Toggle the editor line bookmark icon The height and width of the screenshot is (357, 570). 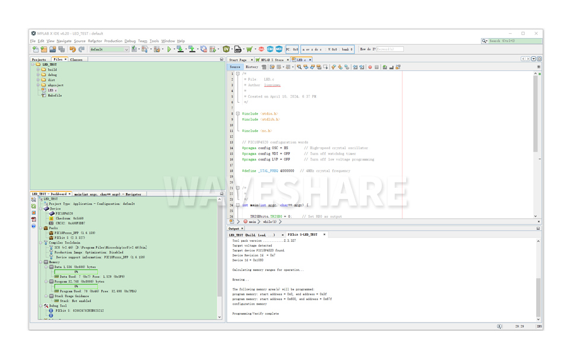pyautogui.click(x=346, y=67)
